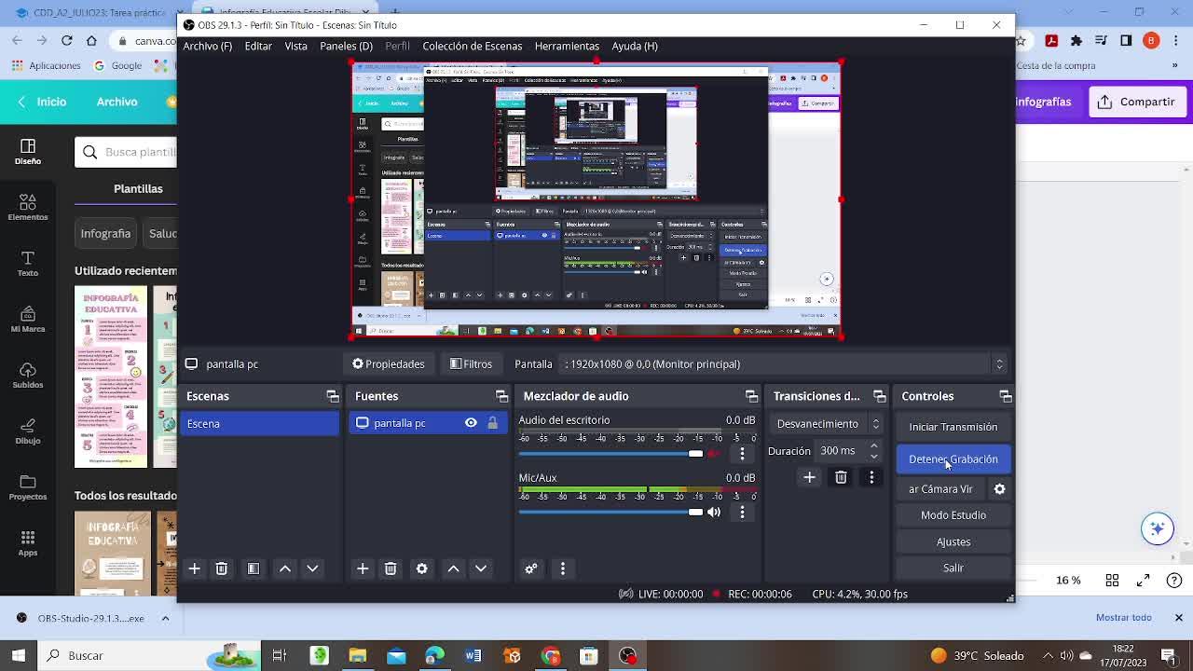Screen dimensions: 1193x671
Task: Undock the Controles panel
Action: (1005, 396)
